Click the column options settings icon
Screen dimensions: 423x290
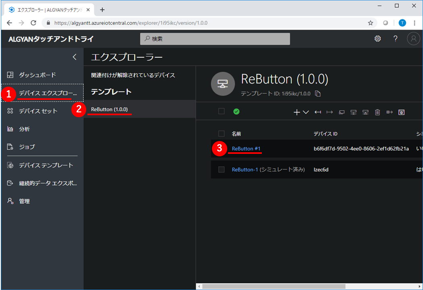click(401, 112)
